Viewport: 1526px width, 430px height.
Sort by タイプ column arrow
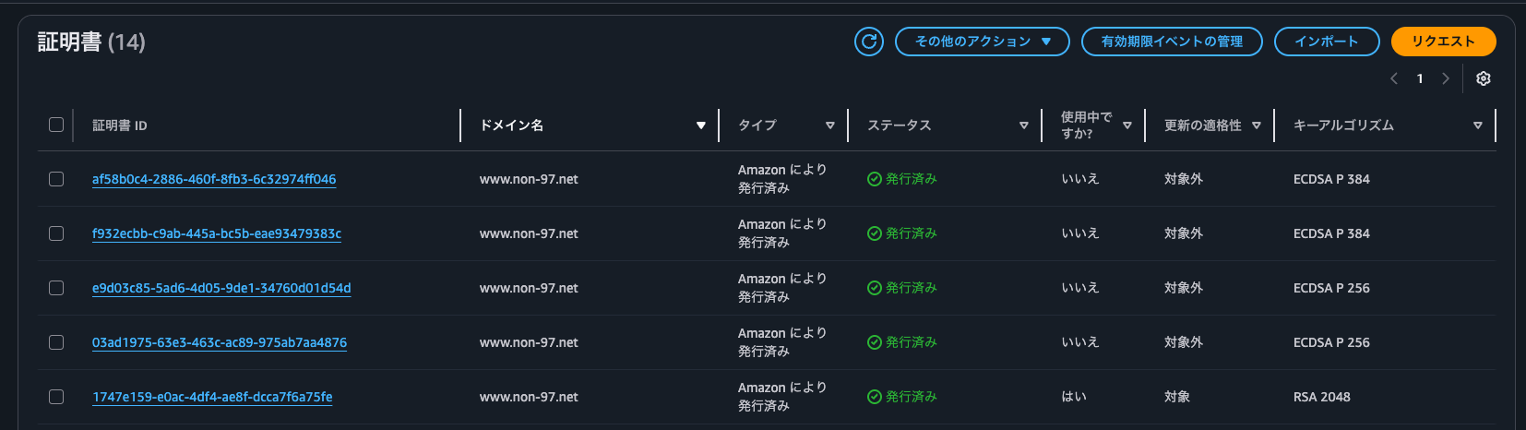pos(830,125)
